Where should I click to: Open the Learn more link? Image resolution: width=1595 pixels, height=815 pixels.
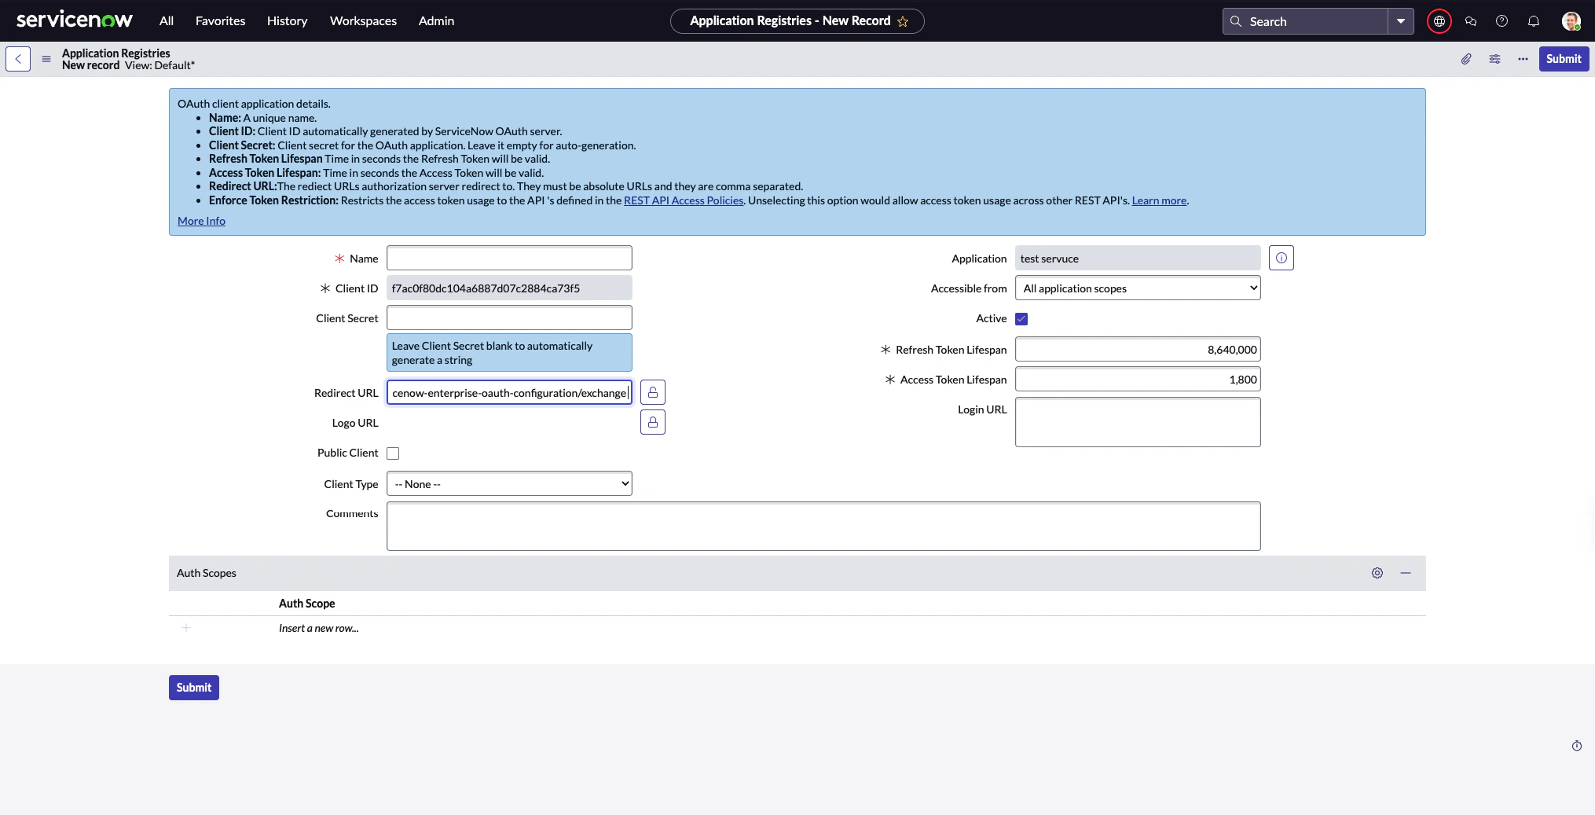(1159, 200)
